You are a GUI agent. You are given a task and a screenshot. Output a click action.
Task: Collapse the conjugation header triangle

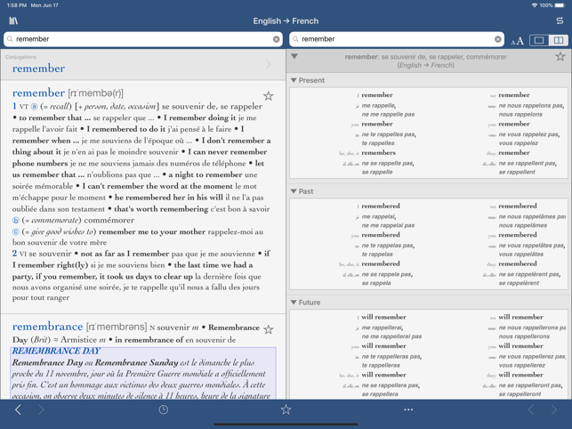[x=294, y=57]
